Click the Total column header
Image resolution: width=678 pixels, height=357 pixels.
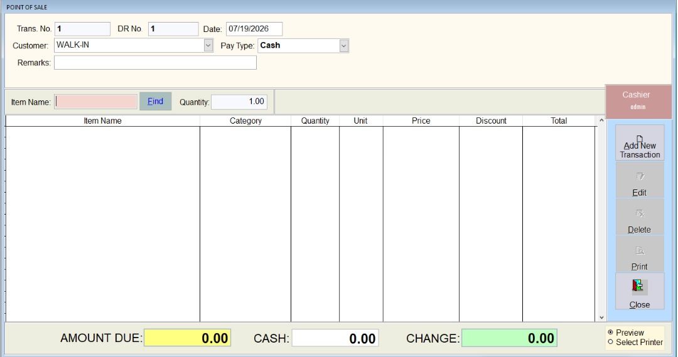coord(559,120)
